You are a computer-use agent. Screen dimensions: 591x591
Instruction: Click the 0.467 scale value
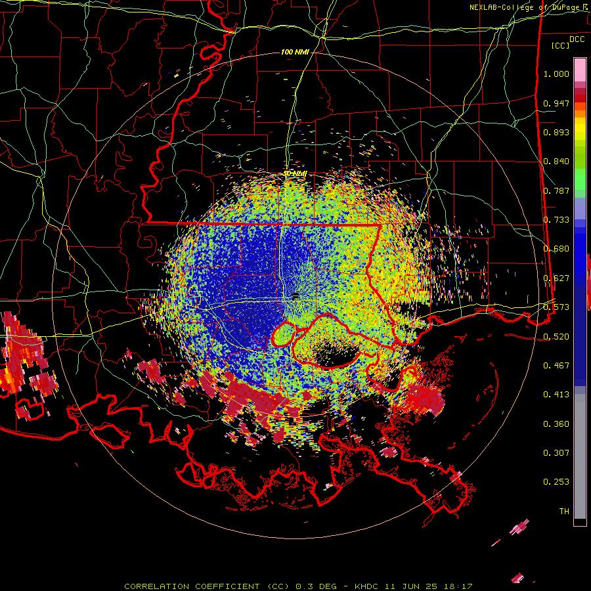coord(556,365)
